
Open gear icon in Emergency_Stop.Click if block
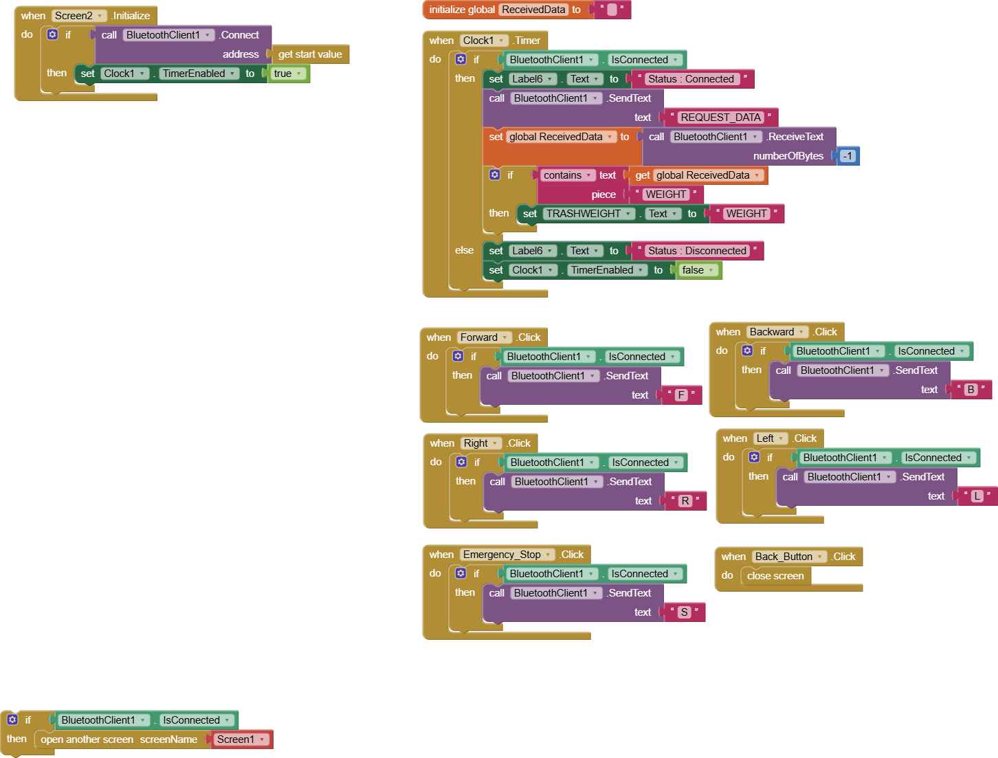pyautogui.click(x=461, y=573)
